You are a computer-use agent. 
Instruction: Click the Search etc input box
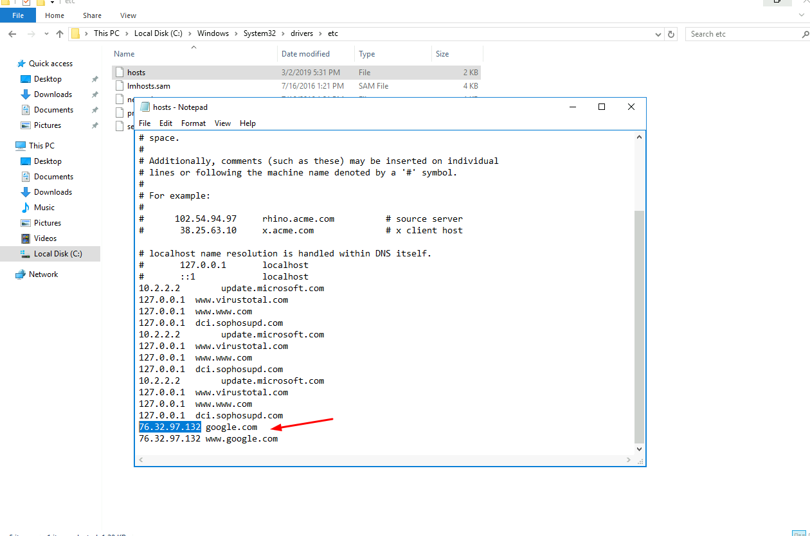coord(742,34)
